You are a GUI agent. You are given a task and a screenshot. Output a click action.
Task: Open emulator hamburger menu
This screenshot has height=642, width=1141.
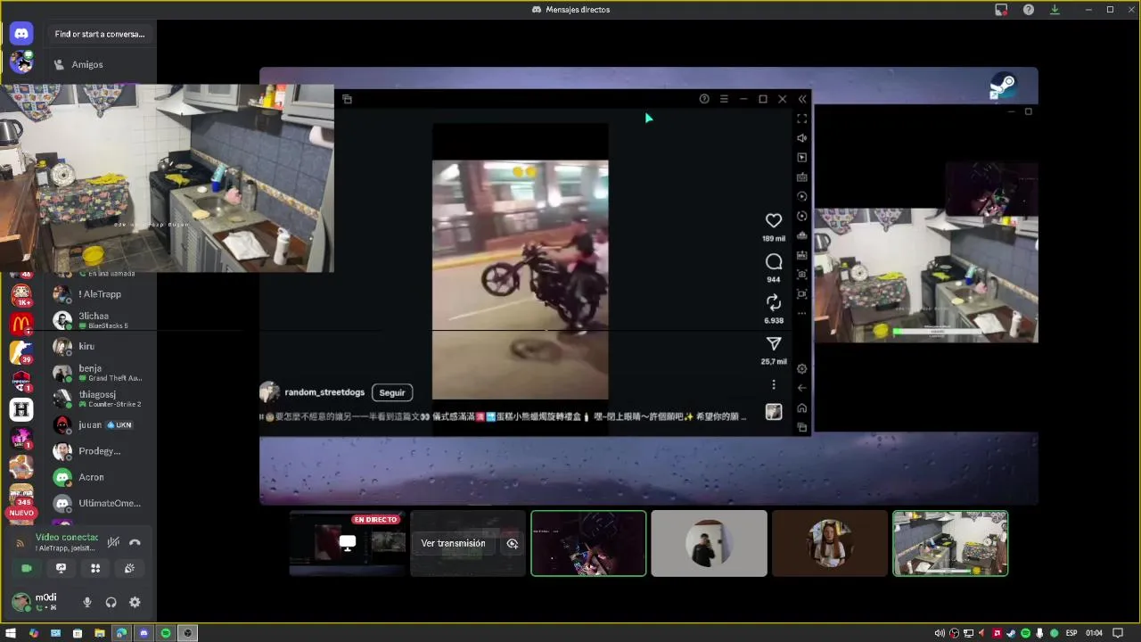point(724,99)
